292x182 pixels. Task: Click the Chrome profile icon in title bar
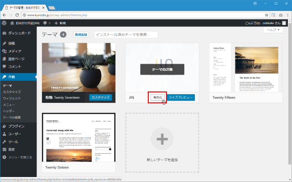coord(255,4)
